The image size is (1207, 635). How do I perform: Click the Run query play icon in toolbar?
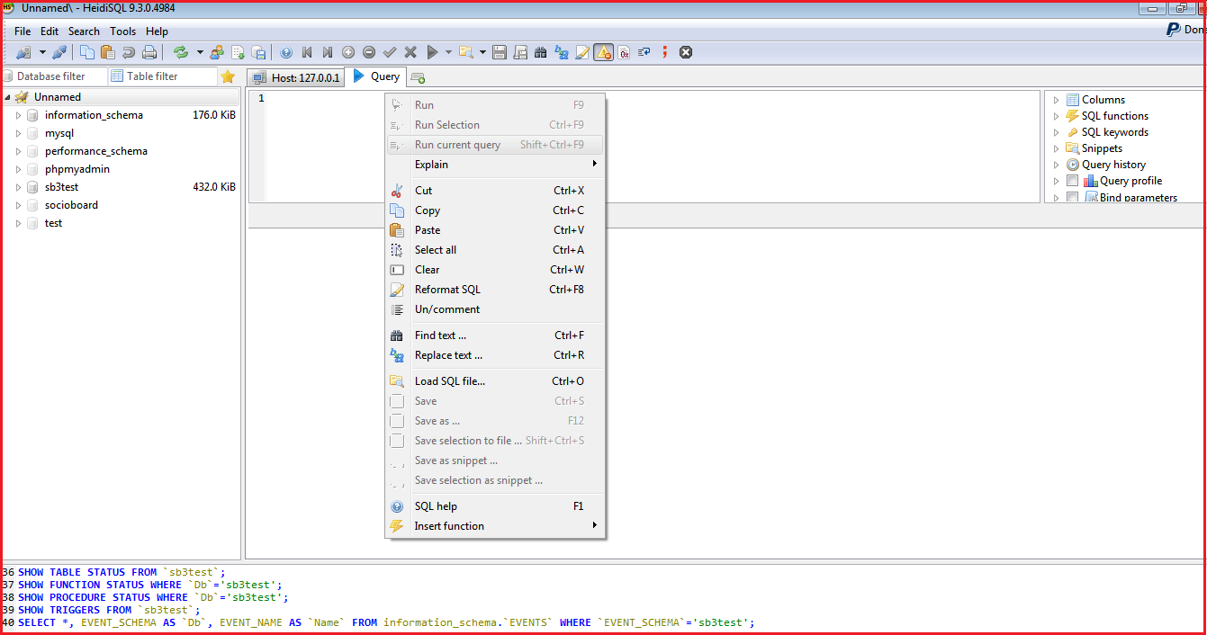pyautogui.click(x=432, y=52)
